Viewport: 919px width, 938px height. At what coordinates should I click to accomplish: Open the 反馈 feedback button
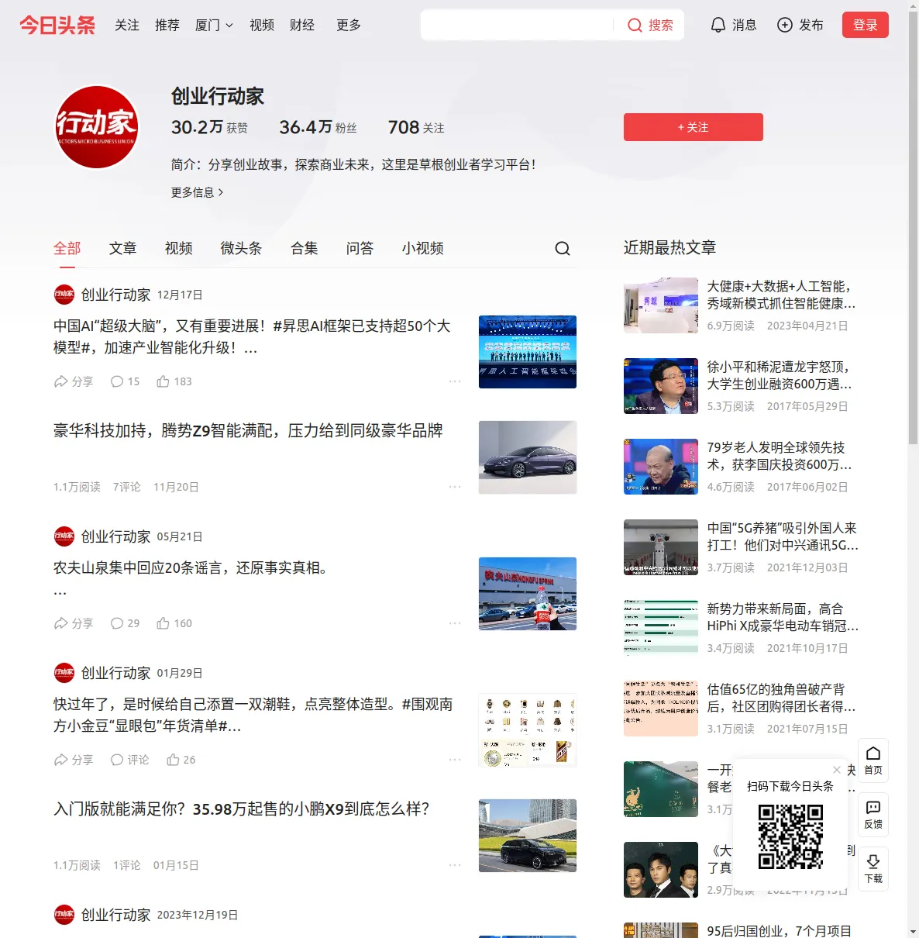click(873, 815)
